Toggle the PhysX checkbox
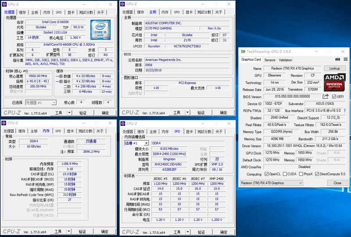 (301, 174)
